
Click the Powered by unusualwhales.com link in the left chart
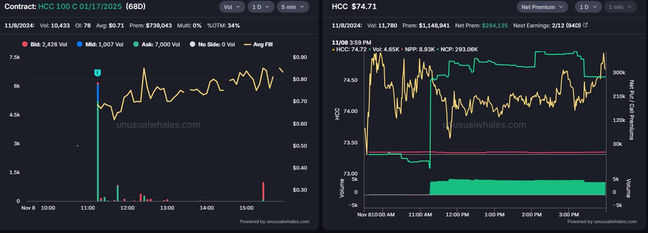(x=275, y=221)
